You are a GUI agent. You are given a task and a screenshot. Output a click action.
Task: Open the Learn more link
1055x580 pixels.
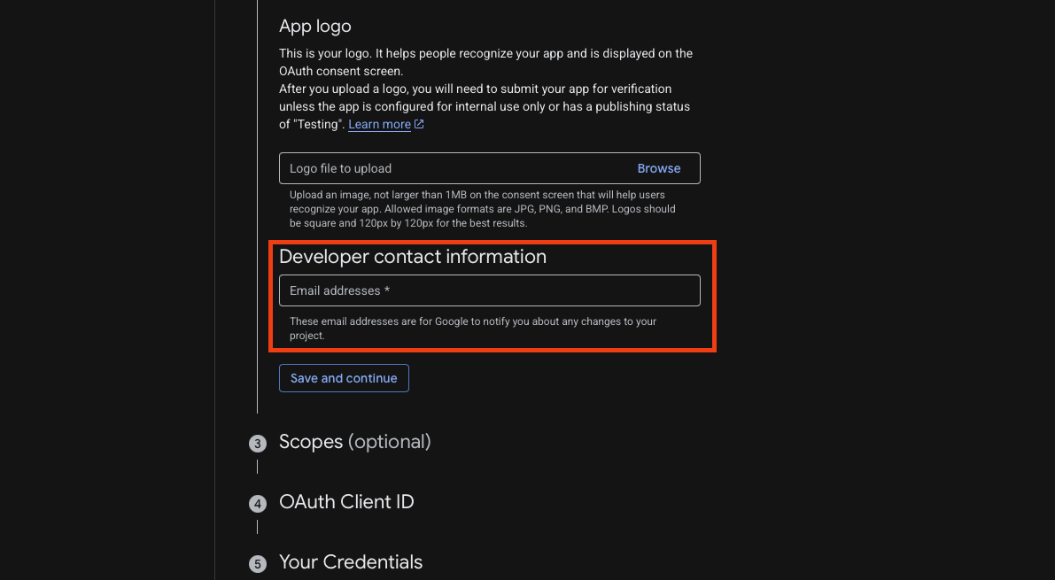click(x=379, y=125)
